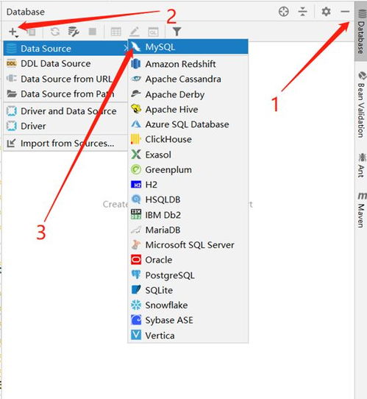The width and height of the screenshot is (367, 399).
Task: Click the Edit Source pencil icon
Action: pos(135,32)
